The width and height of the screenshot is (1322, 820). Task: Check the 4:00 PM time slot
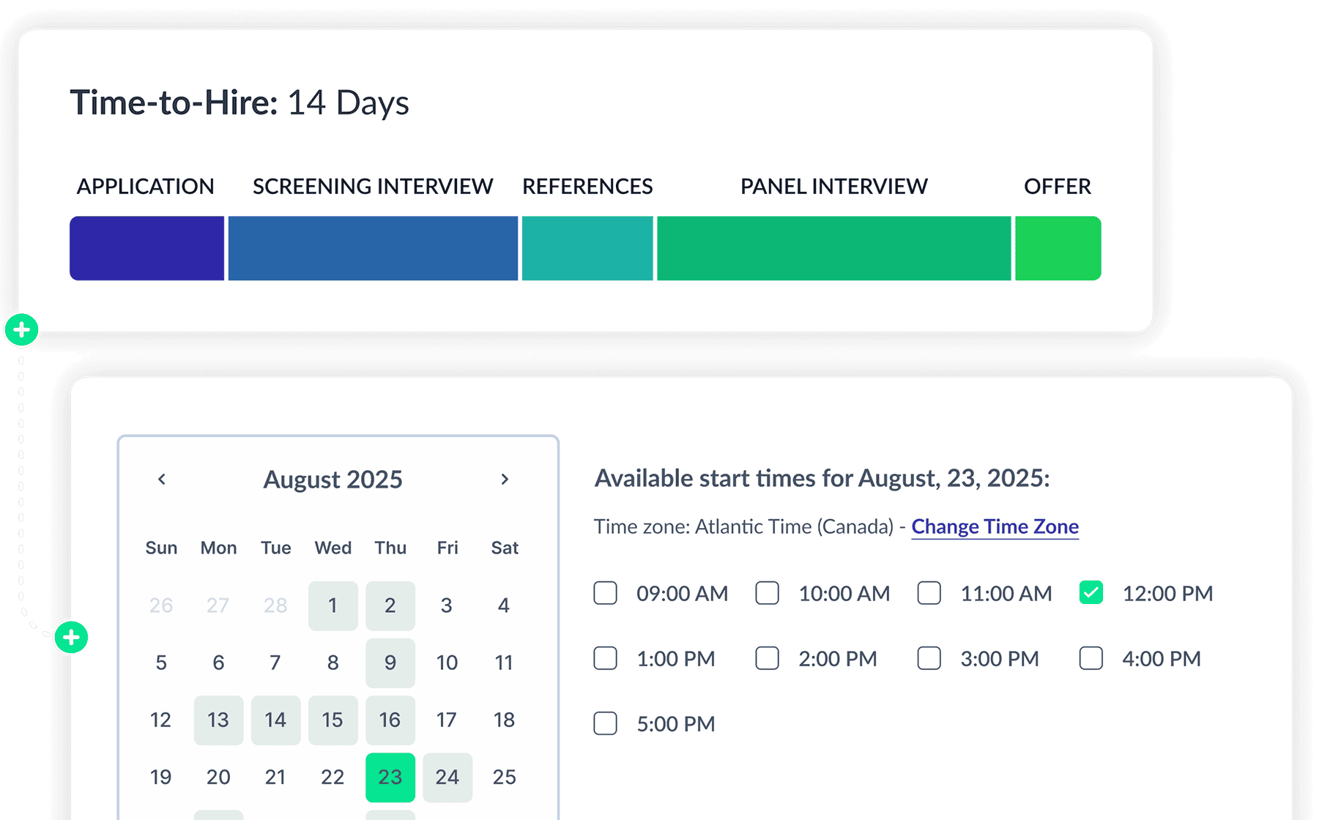(x=1091, y=658)
